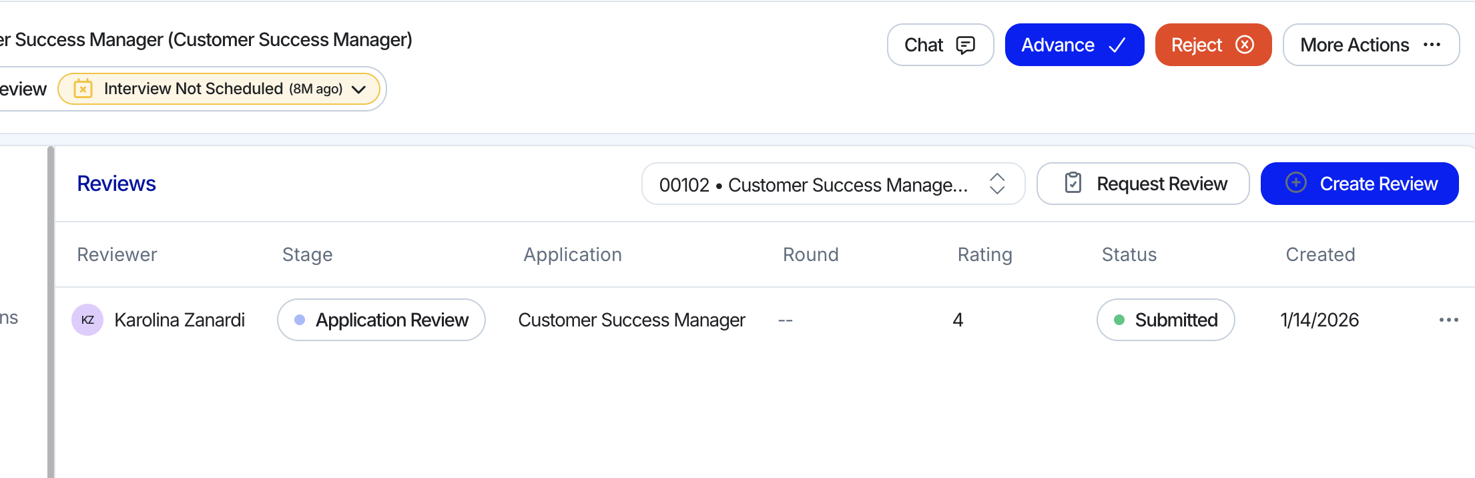
Task: Click the Advance checkmark icon
Action: tap(1117, 45)
